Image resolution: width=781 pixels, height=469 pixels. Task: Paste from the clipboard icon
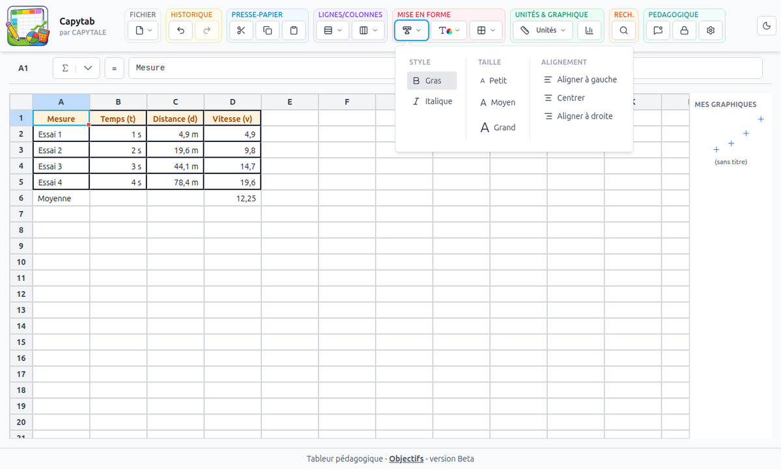tap(294, 31)
